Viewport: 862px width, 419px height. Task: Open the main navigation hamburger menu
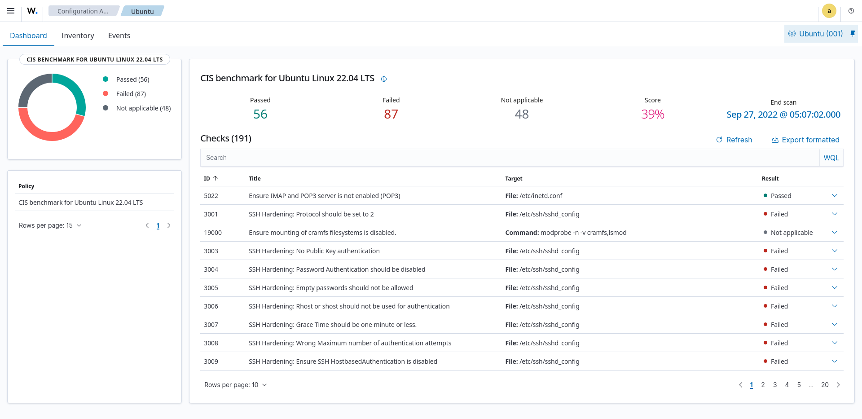pos(11,11)
